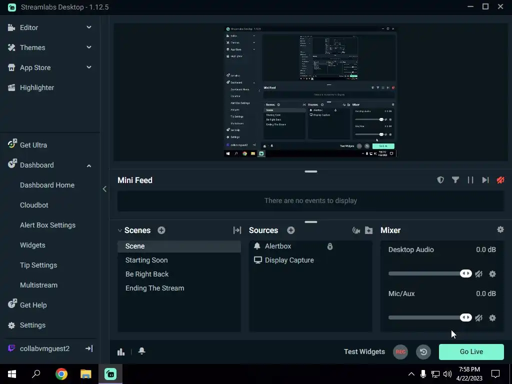Toggle the Alertbox lock icon
Image resolution: width=512 pixels, height=384 pixels.
[330, 246]
